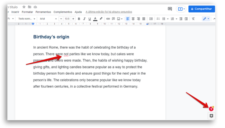Expand the zoom level dropdown
The image size is (225, 128).
[13, 19]
